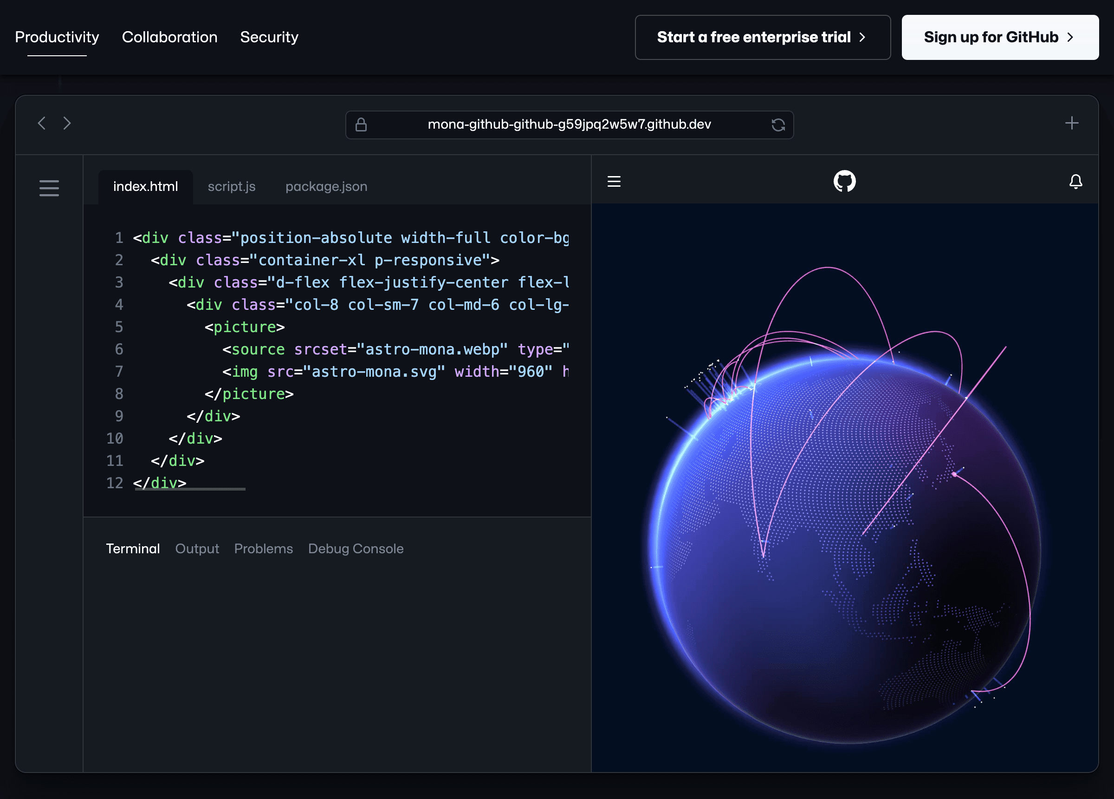Select the index.html tab
This screenshot has width=1114, height=799.
pyautogui.click(x=145, y=187)
